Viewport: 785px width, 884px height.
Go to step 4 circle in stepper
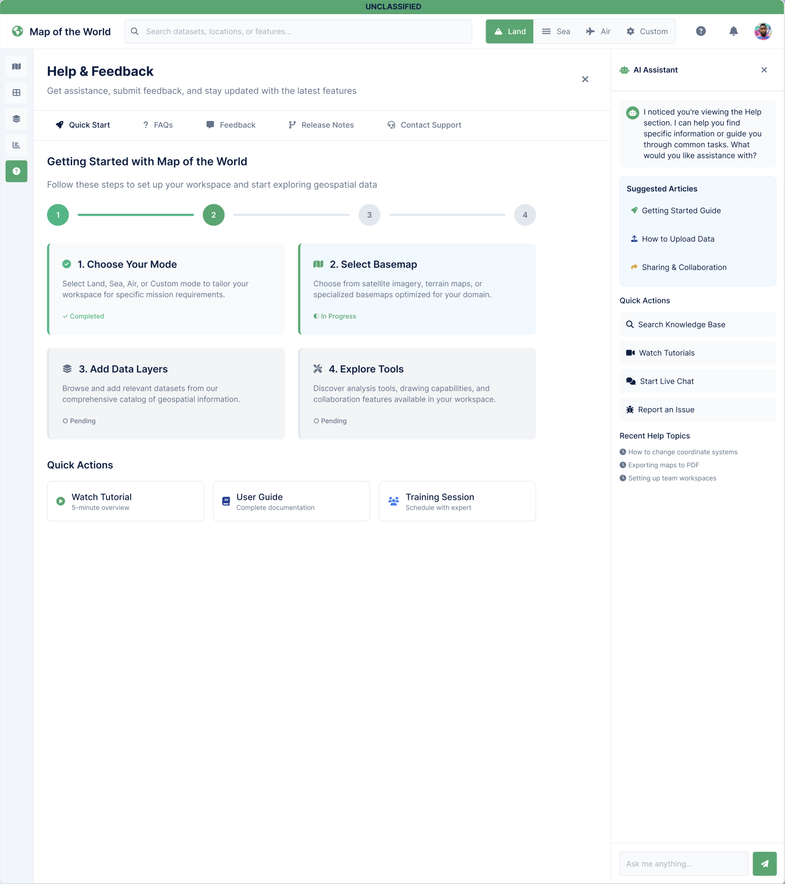click(x=525, y=215)
